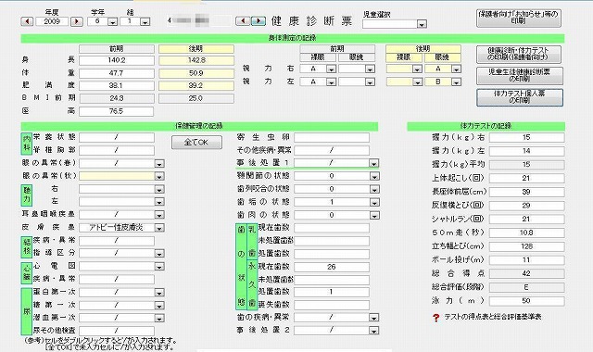This screenshot has height=352, width=593.
Task: Open the 眼の異常(秋) dropdown arrow
Action: (159, 177)
